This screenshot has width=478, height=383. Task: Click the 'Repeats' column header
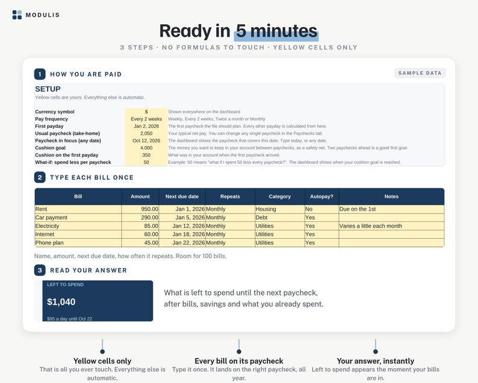pyautogui.click(x=230, y=197)
